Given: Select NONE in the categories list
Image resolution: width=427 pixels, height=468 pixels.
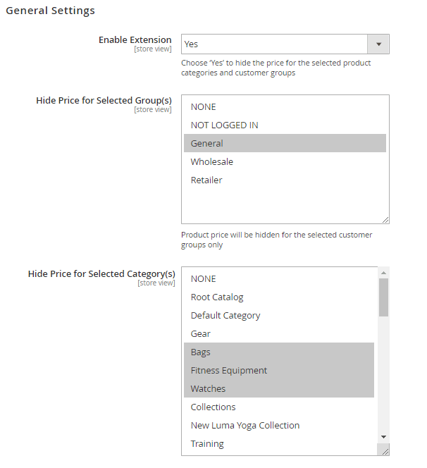Looking at the screenshot, I should [203, 279].
